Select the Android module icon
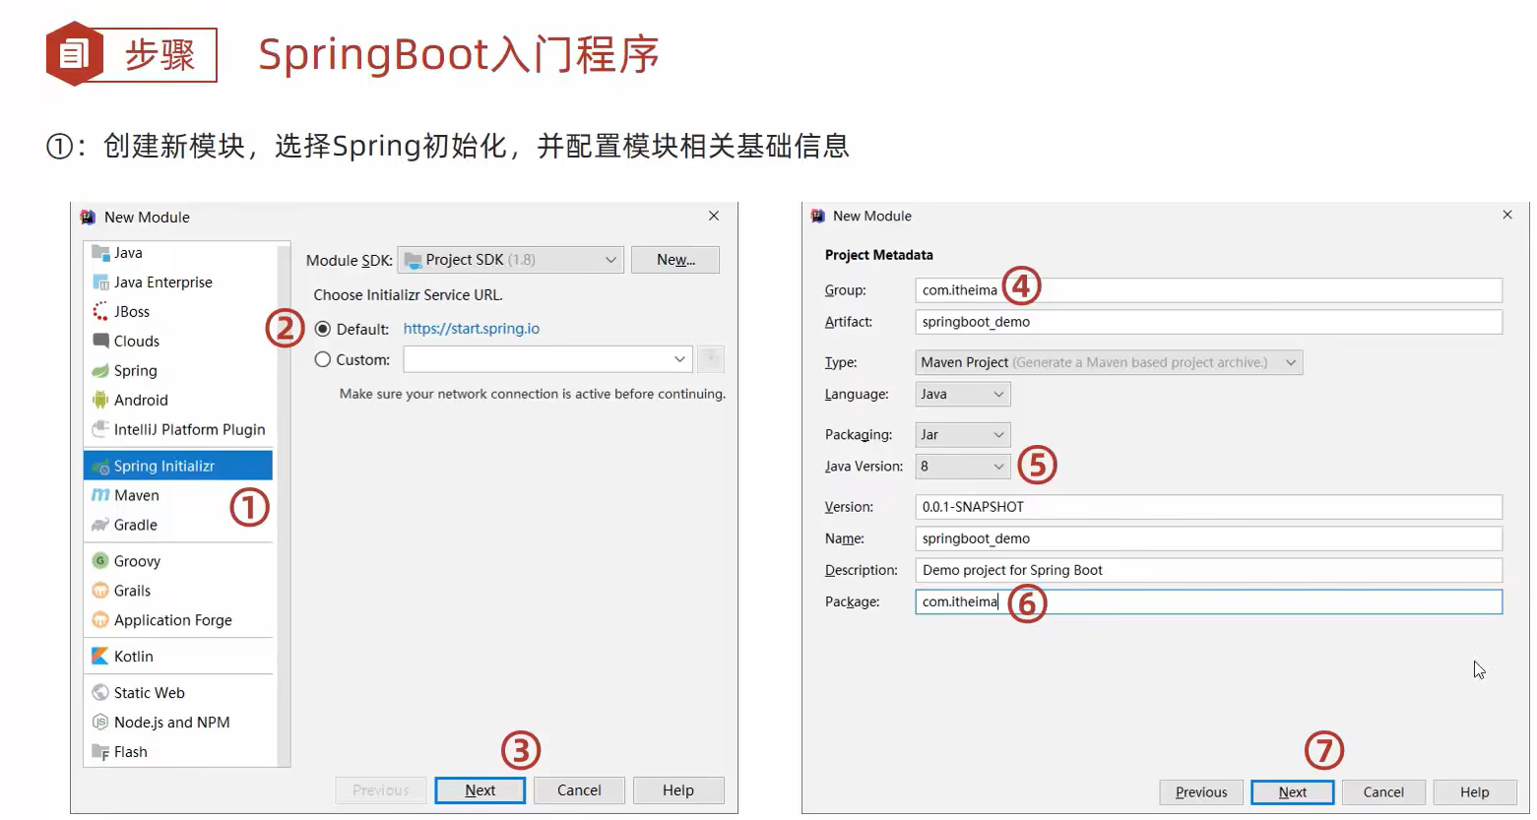 tap(100, 400)
